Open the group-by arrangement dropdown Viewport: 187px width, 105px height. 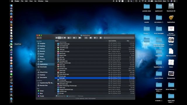tap(69, 38)
